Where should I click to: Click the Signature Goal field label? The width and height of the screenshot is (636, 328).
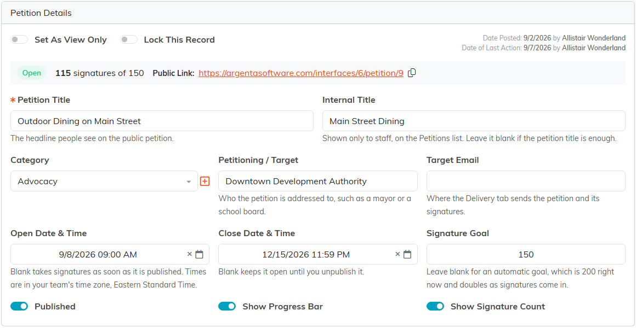click(x=457, y=233)
